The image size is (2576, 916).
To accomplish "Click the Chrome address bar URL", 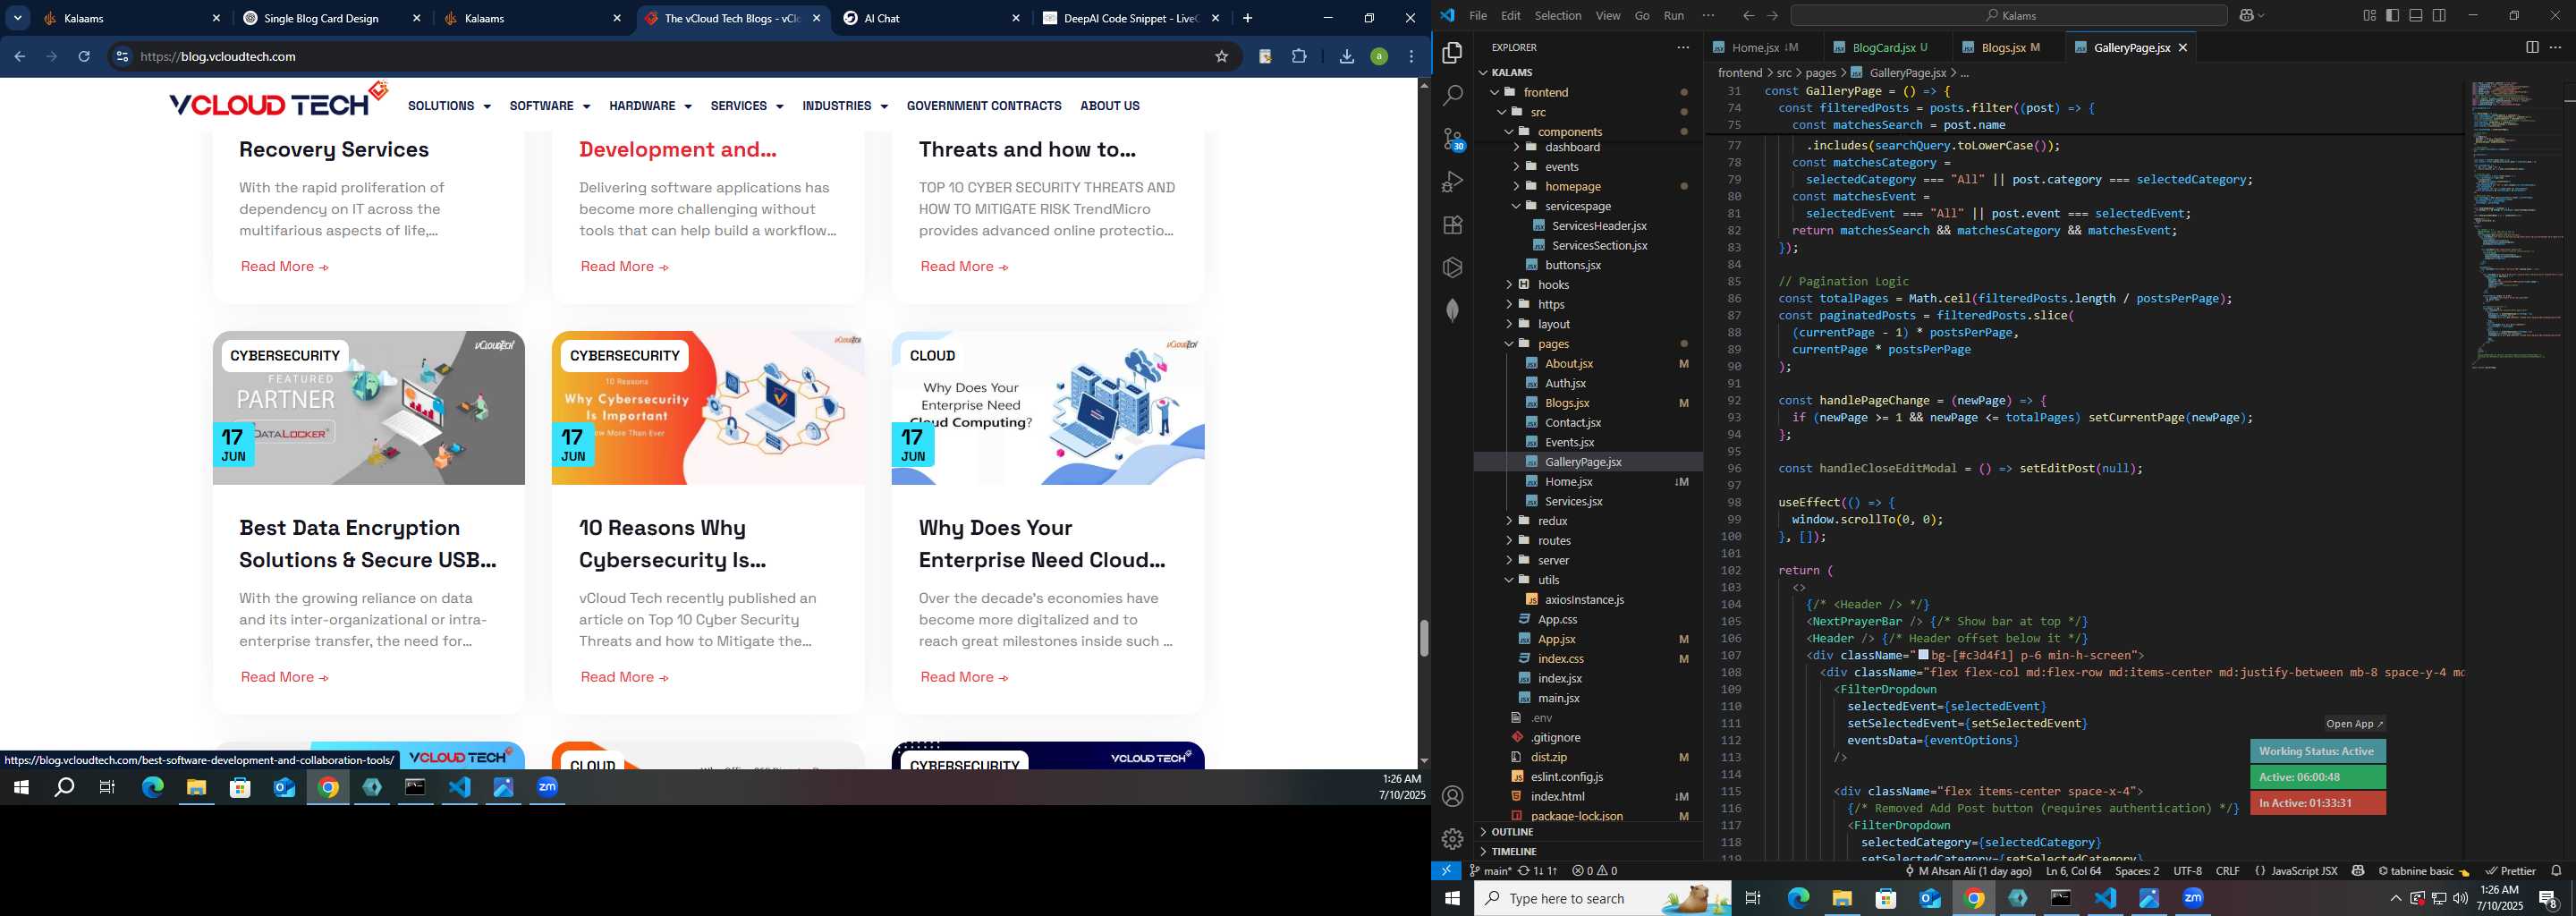I will [218, 57].
